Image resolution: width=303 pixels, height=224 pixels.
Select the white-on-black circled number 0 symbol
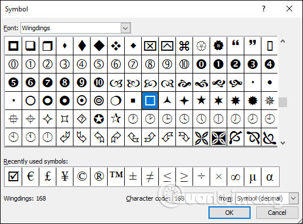tap(201, 64)
